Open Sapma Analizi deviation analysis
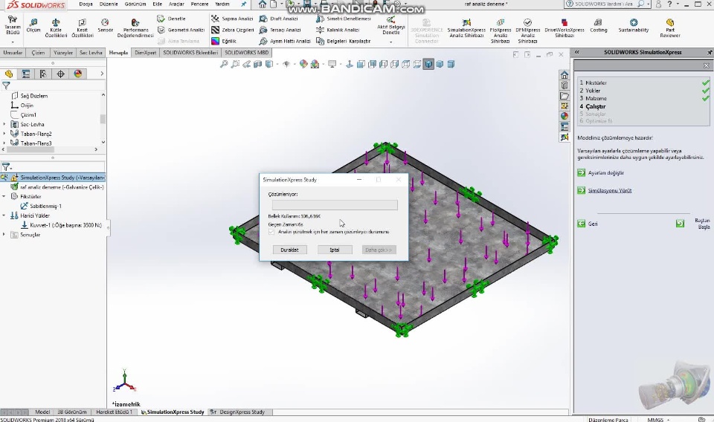 [232, 19]
